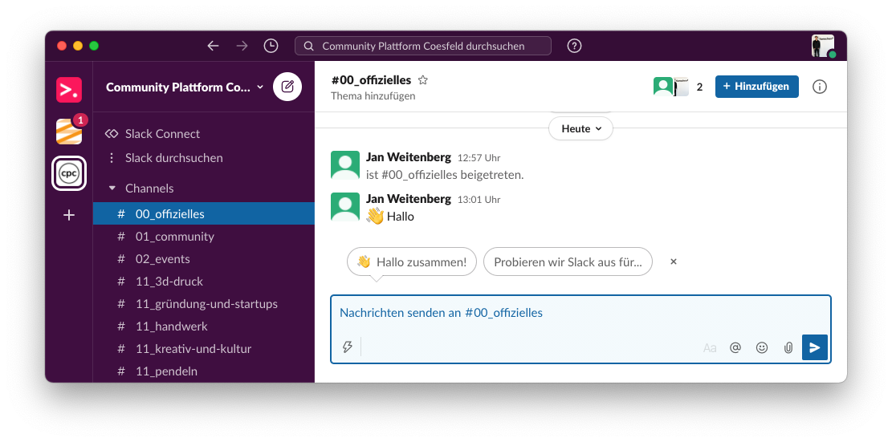Open the compose new message button
892x442 pixels.
(x=287, y=87)
